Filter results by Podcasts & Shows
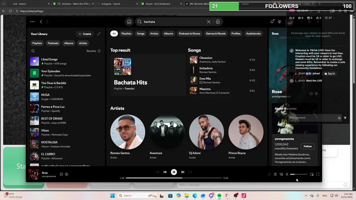The height and width of the screenshot is (200, 356). [x=189, y=33]
